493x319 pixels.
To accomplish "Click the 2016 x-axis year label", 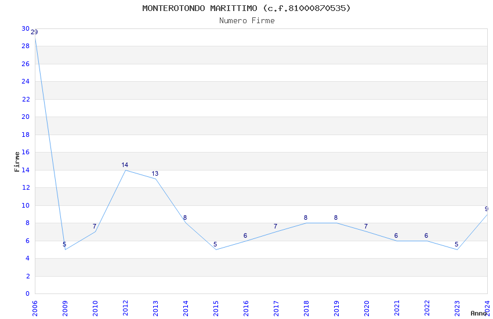I will (246, 309).
